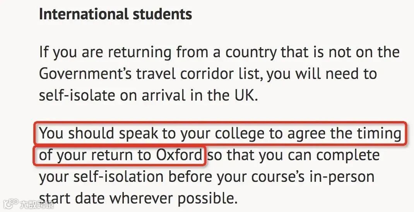Click the "International students" heading
This screenshot has width=414, height=212.
tap(115, 14)
